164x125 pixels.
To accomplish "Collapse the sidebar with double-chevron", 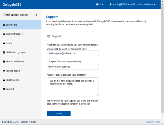I will [36, 15].
